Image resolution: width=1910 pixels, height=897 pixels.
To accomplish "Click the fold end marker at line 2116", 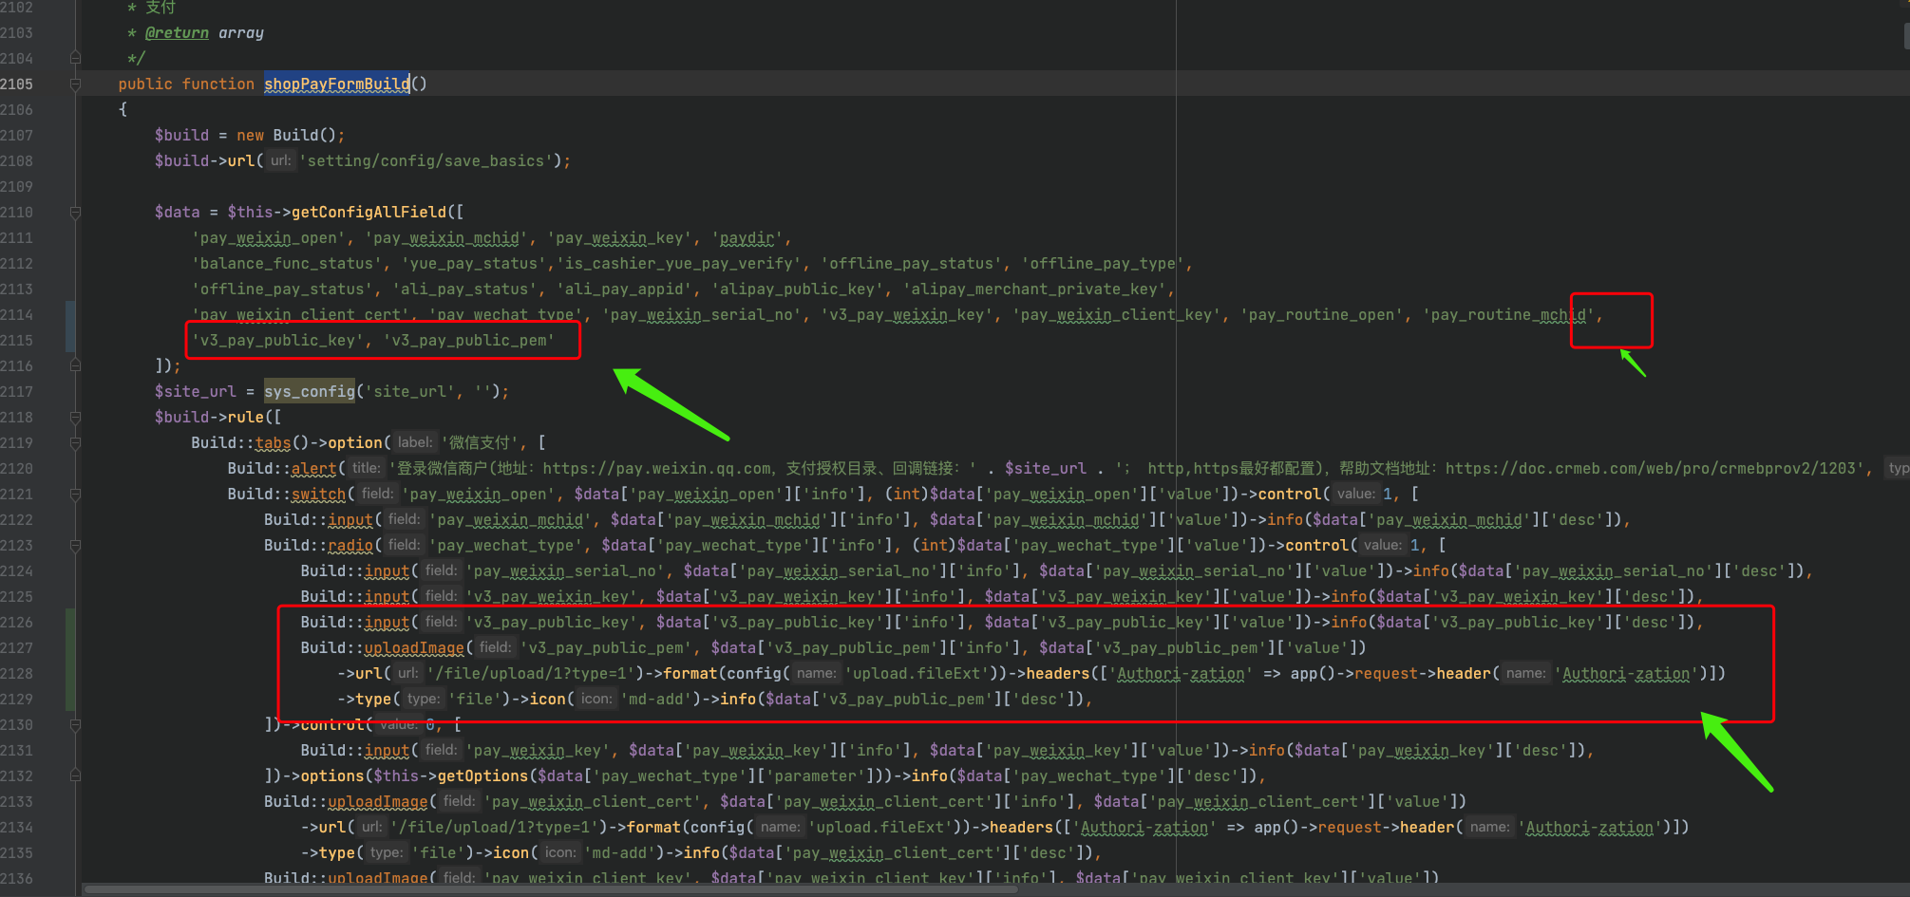I will [75, 366].
